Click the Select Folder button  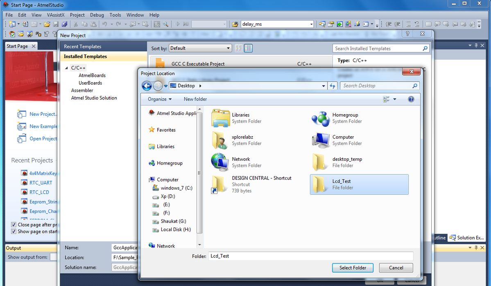coord(353,268)
